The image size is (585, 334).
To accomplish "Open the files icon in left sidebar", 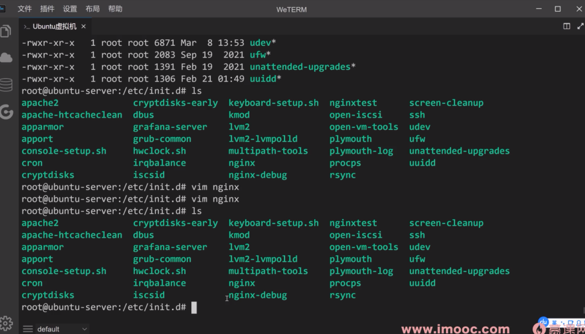I will tap(6, 31).
